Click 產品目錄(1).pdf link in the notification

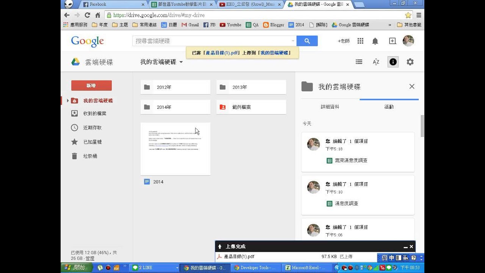pos(222,53)
